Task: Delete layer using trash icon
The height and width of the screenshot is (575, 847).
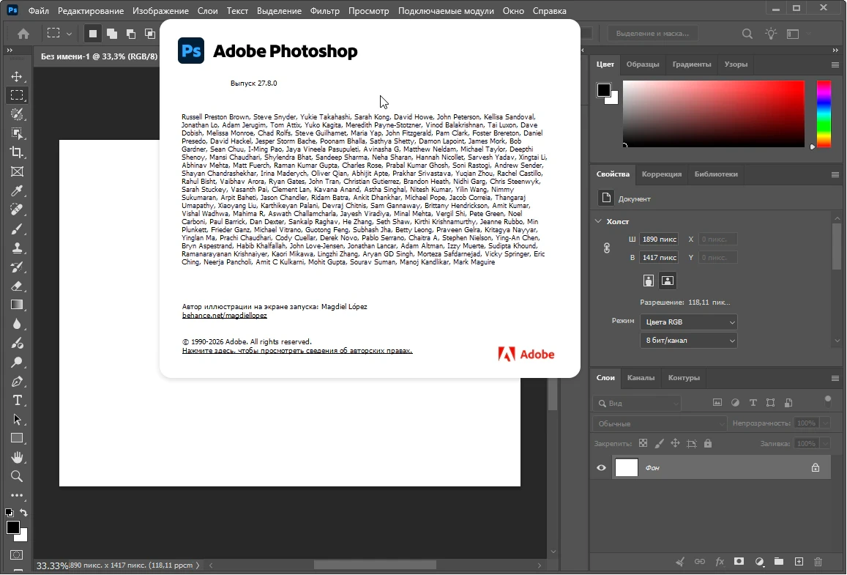Action: [x=818, y=562]
